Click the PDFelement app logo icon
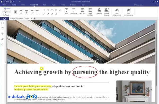This screenshot has width=159, height=104. tap(2, 2)
